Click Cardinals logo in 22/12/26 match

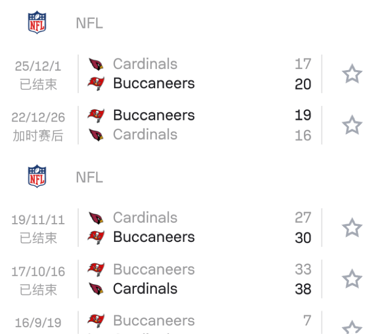pos(96,134)
